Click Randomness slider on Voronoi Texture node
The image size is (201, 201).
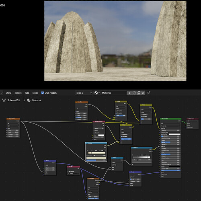93,198
